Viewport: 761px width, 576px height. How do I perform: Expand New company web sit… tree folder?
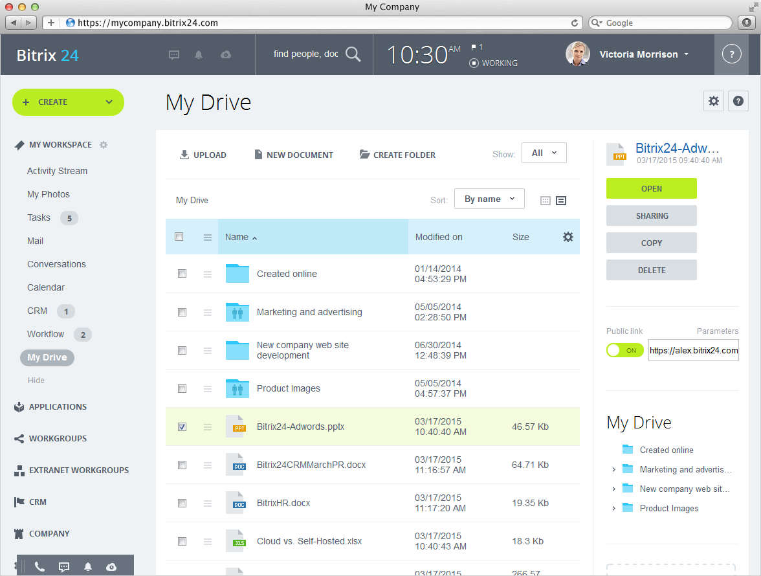click(614, 489)
